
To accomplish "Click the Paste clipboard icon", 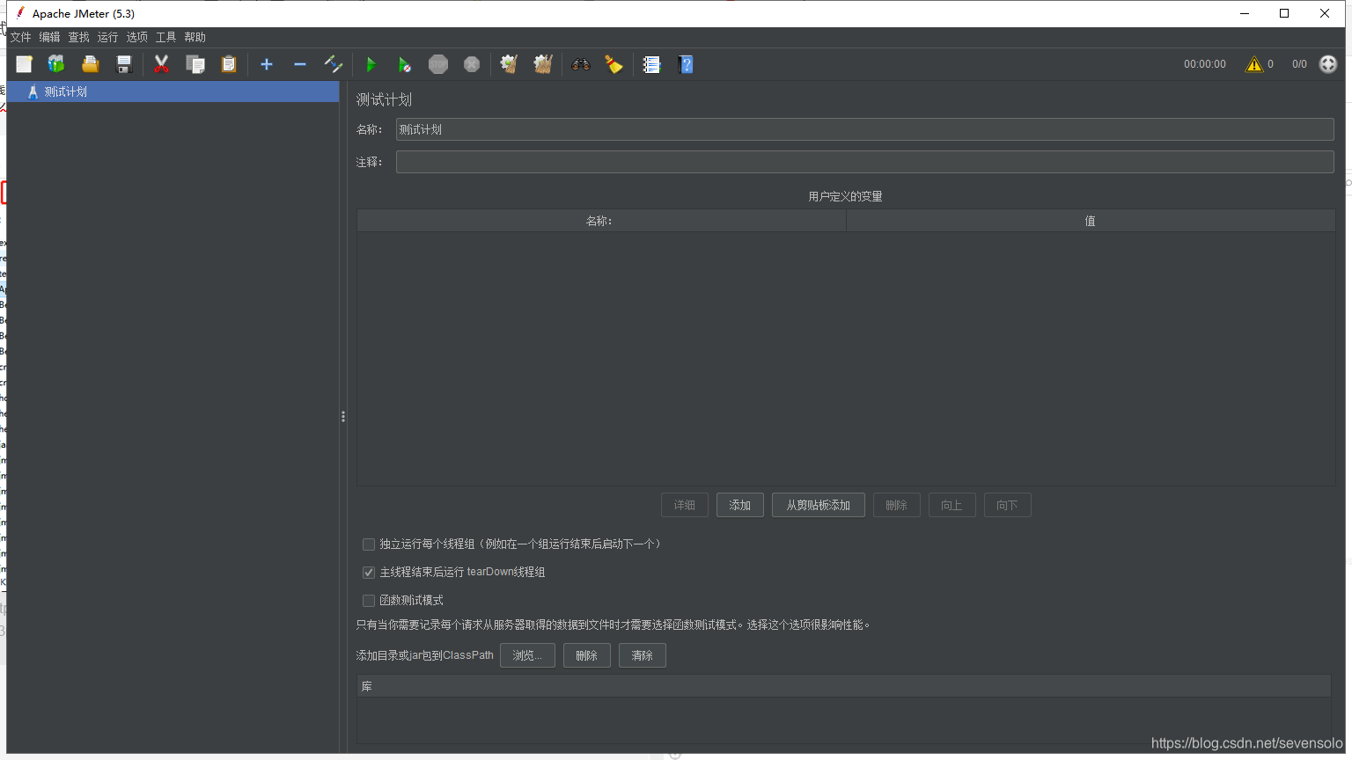I will 229,64.
